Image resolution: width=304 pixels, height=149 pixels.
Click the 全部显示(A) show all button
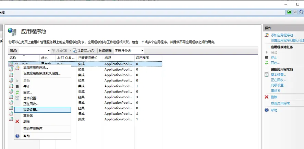pyautogui.click(x=84, y=51)
